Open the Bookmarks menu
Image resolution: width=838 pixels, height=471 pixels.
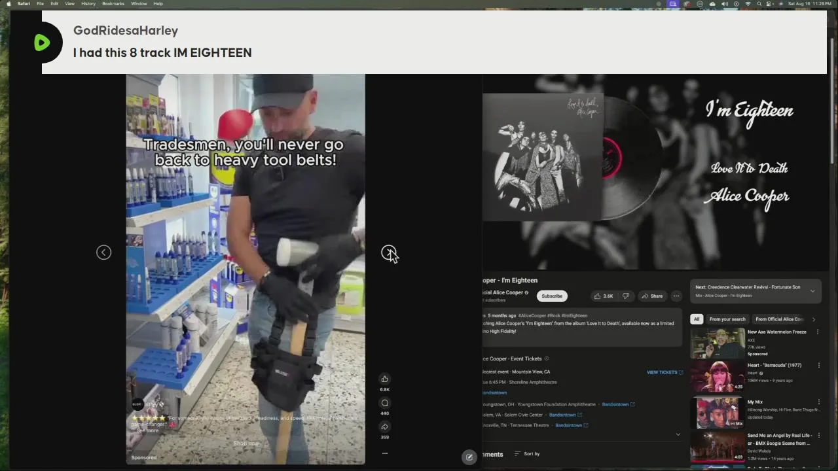pyautogui.click(x=113, y=3)
